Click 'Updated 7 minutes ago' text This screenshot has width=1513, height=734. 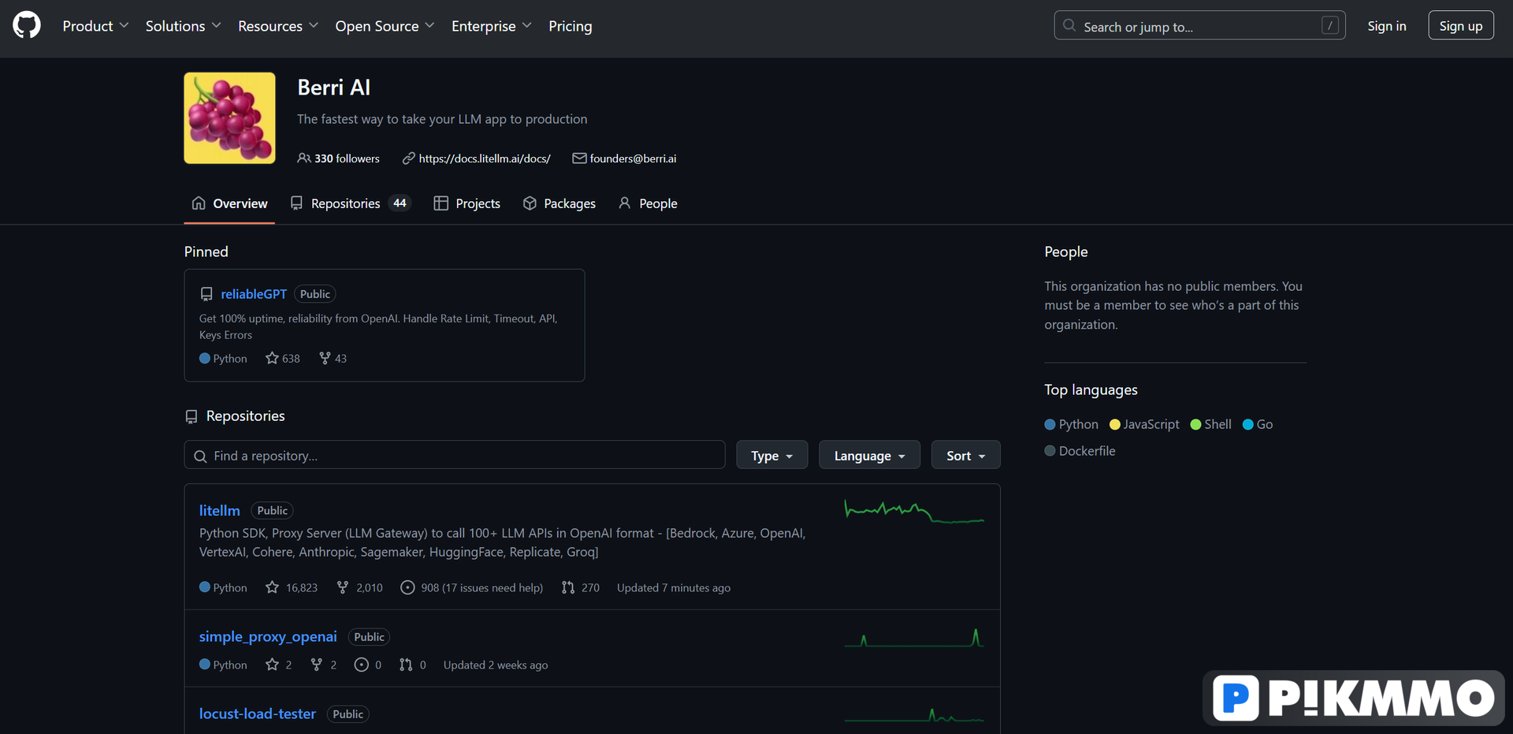(674, 588)
